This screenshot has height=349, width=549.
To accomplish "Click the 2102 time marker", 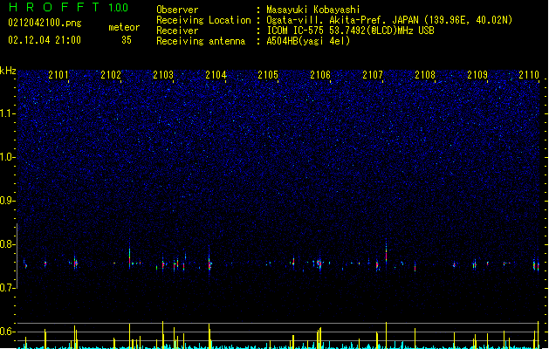I will pos(111,74).
